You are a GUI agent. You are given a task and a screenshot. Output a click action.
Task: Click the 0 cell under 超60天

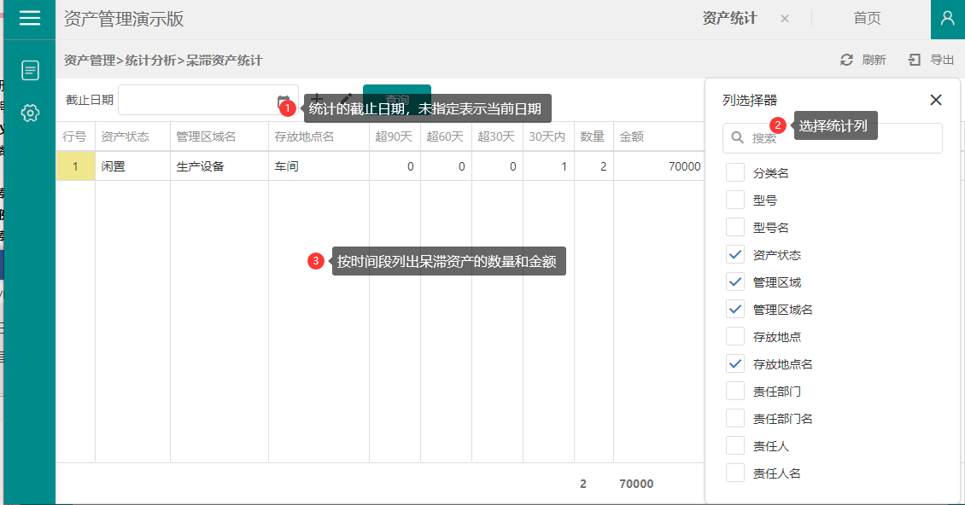446,166
